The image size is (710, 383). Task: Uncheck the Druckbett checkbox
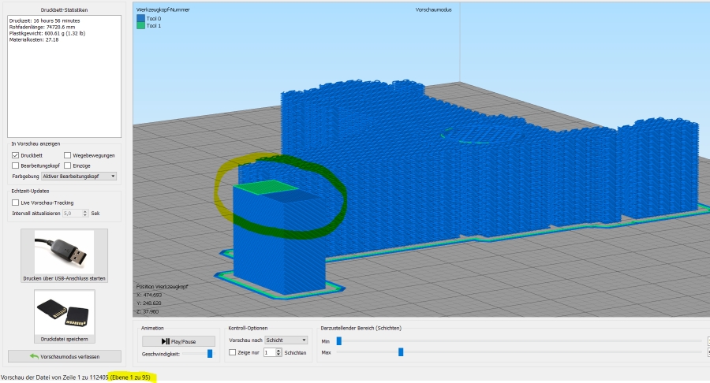click(16, 155)
